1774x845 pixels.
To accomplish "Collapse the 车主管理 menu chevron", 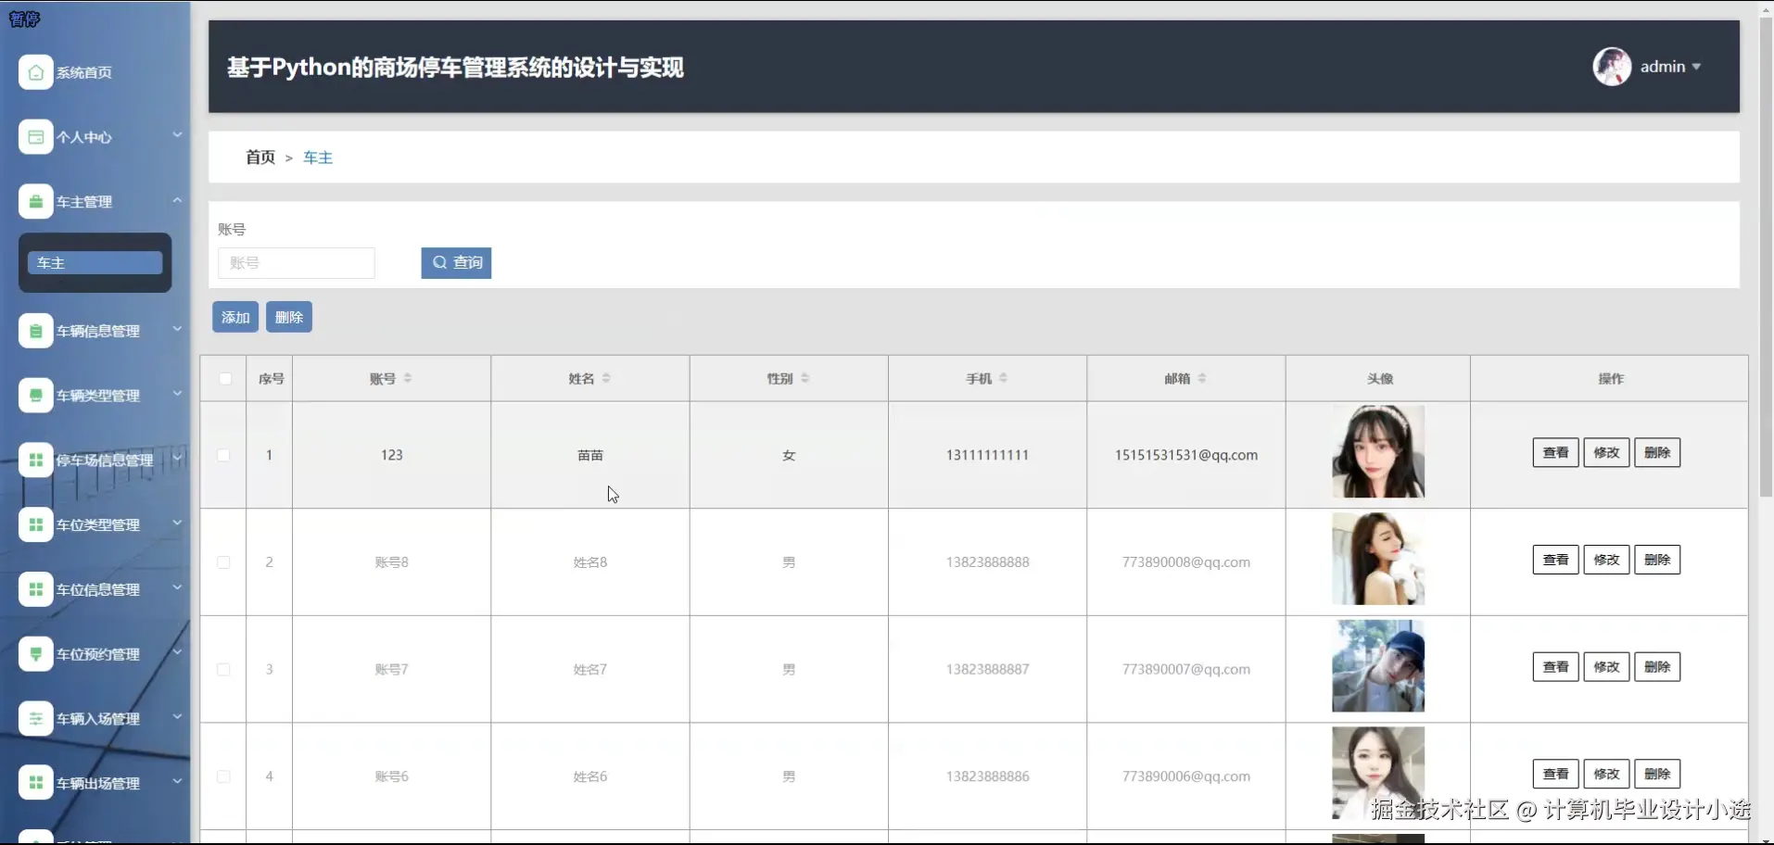I will coord(177,200).
